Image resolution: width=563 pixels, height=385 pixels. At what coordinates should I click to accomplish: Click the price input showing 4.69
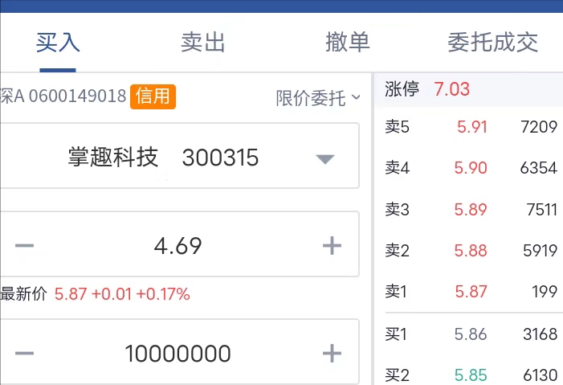coord(178,246)
